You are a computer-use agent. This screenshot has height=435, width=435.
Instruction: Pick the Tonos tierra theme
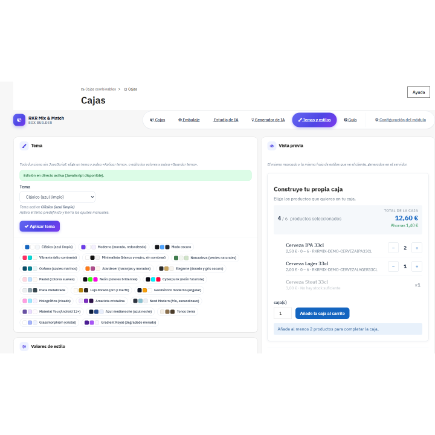(x=178, y=312)
